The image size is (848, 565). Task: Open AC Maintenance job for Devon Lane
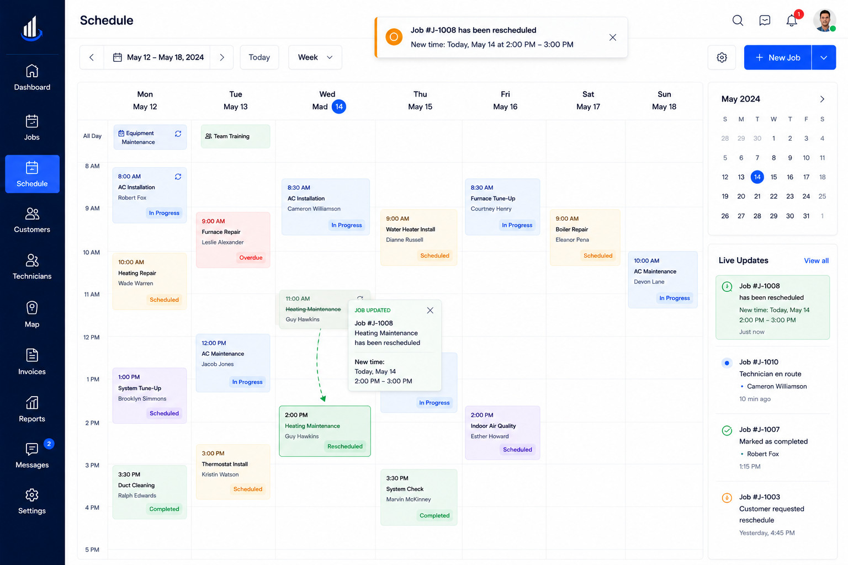click(x=663, y=280)
